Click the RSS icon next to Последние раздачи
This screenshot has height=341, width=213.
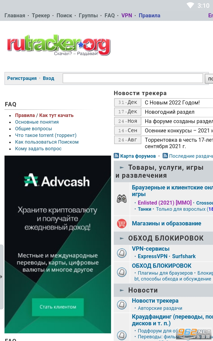165,156
